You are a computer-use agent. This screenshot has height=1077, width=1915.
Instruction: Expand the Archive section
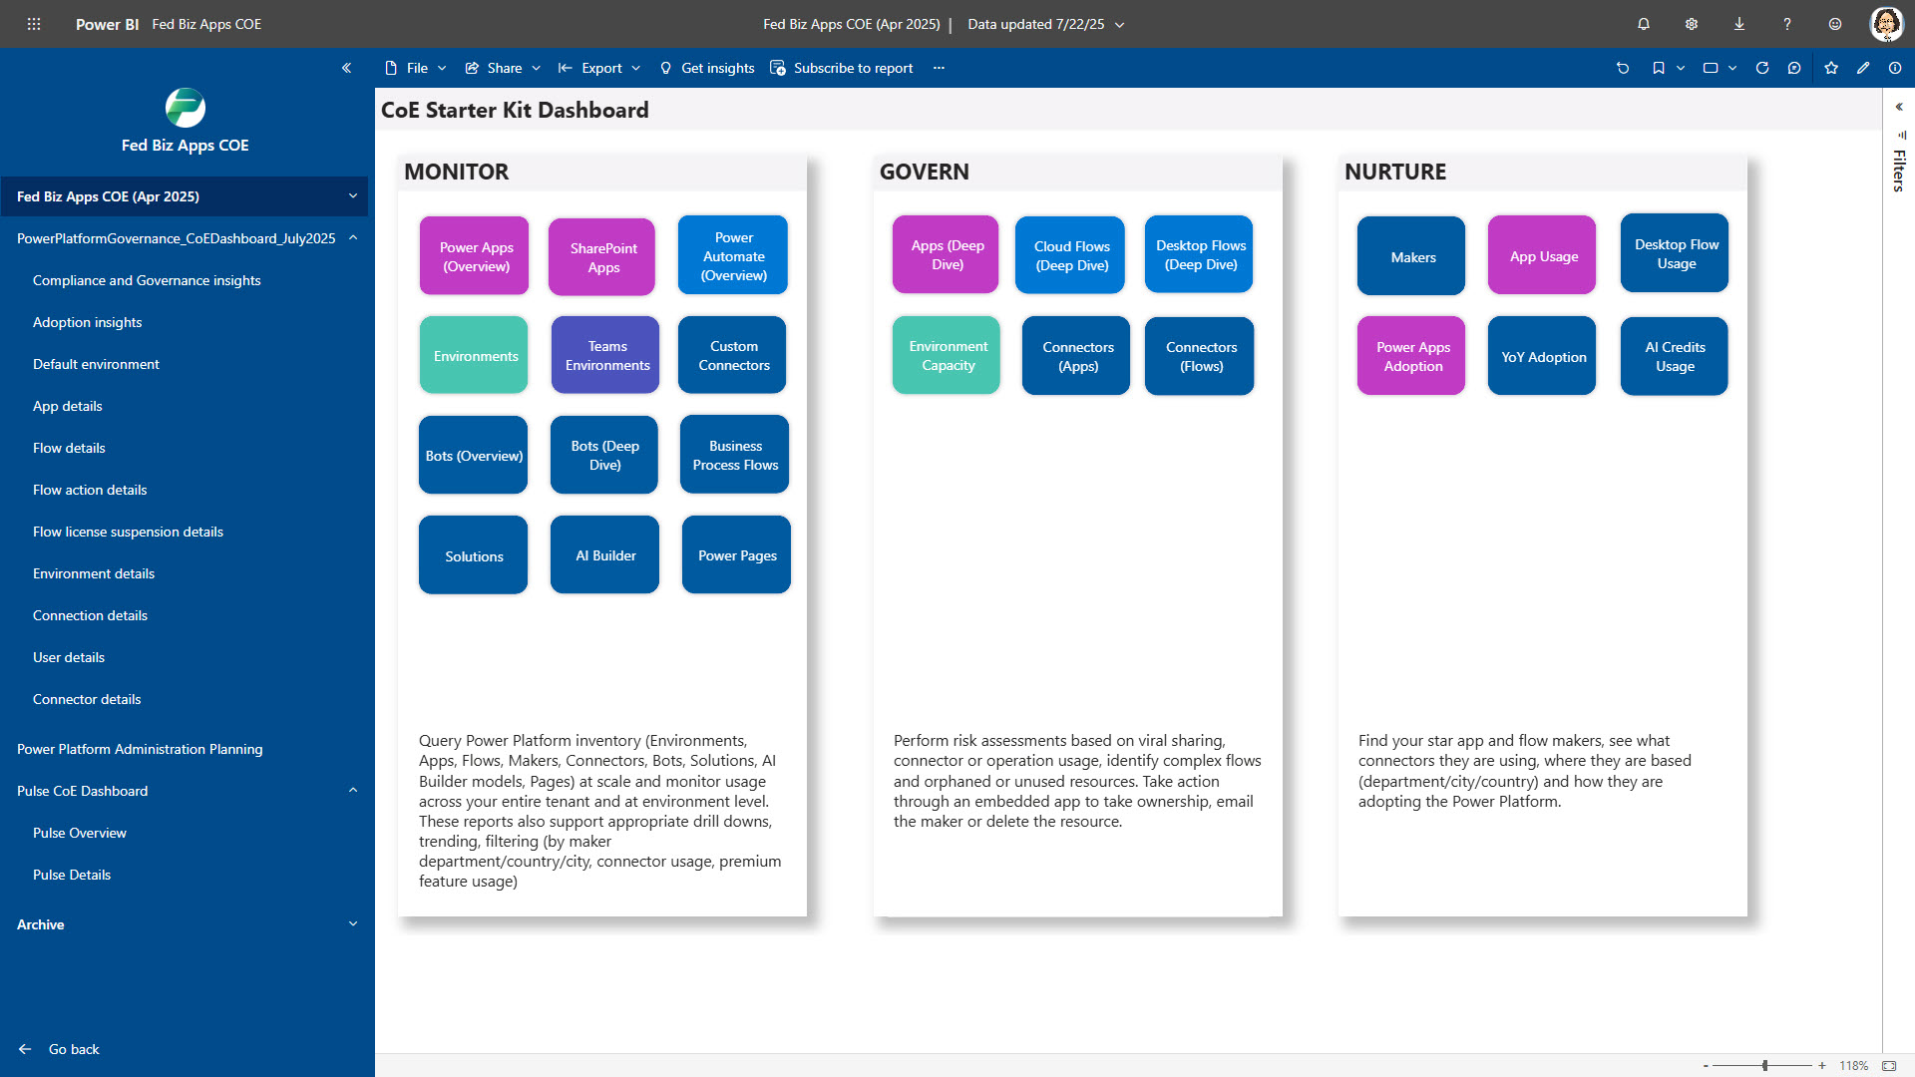(x=353, y=924)
